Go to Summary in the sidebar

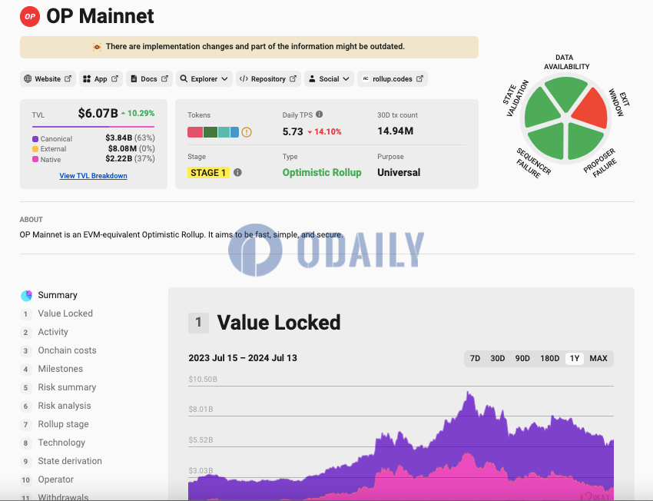[x=58, y=295]
